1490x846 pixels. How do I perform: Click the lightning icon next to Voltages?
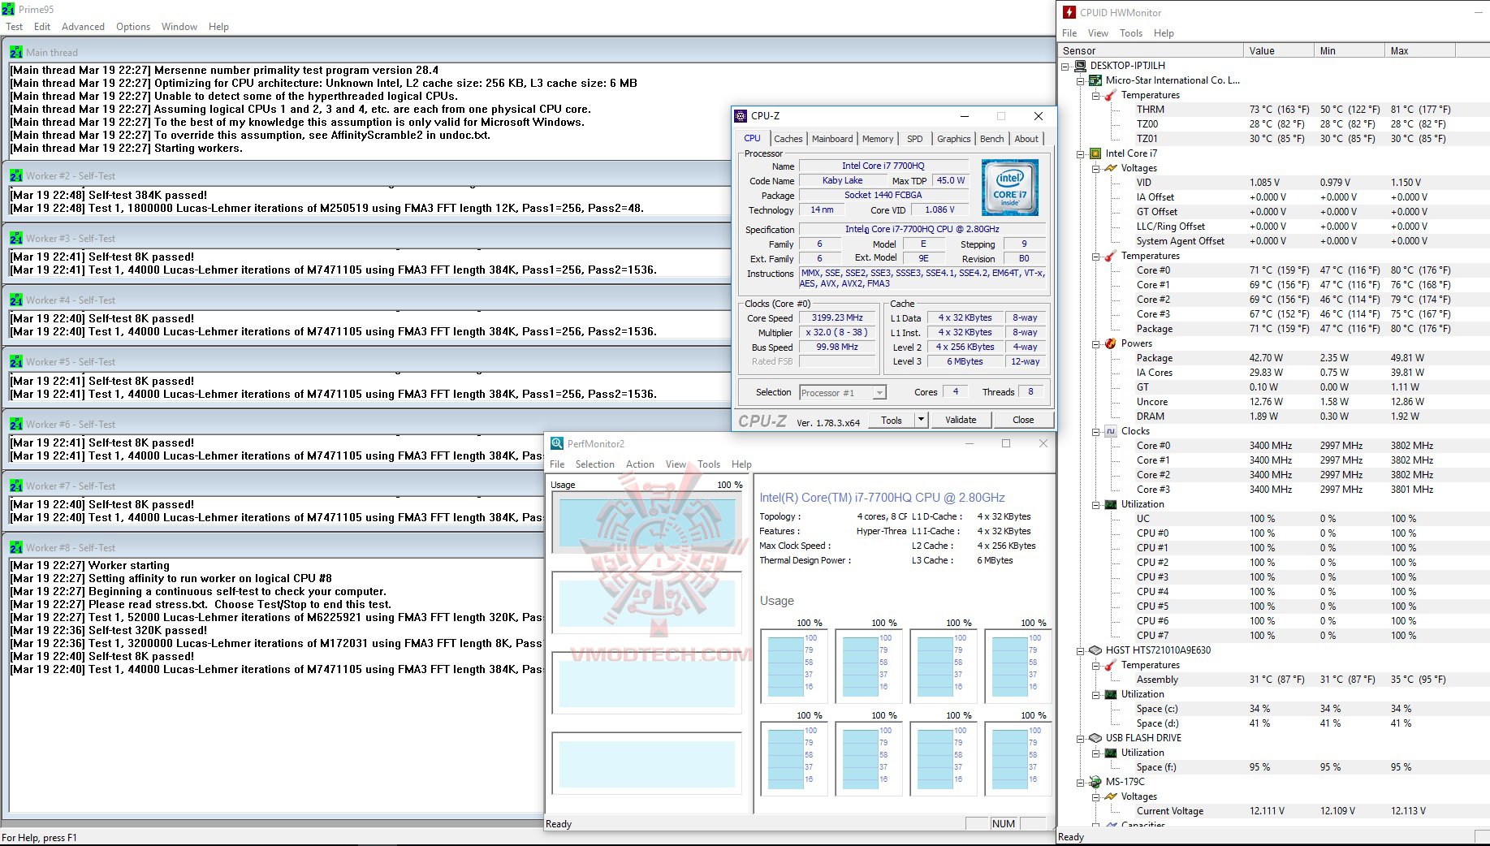1112,168
